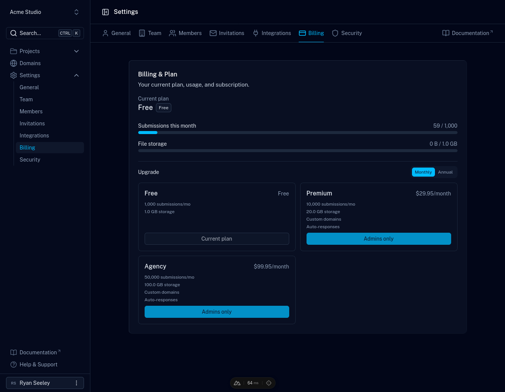The height and width of the screenshot is (392, 505).
Task: Click the Ryan Seeley account button
Action: pyautogui.click(x=45, y=383)
